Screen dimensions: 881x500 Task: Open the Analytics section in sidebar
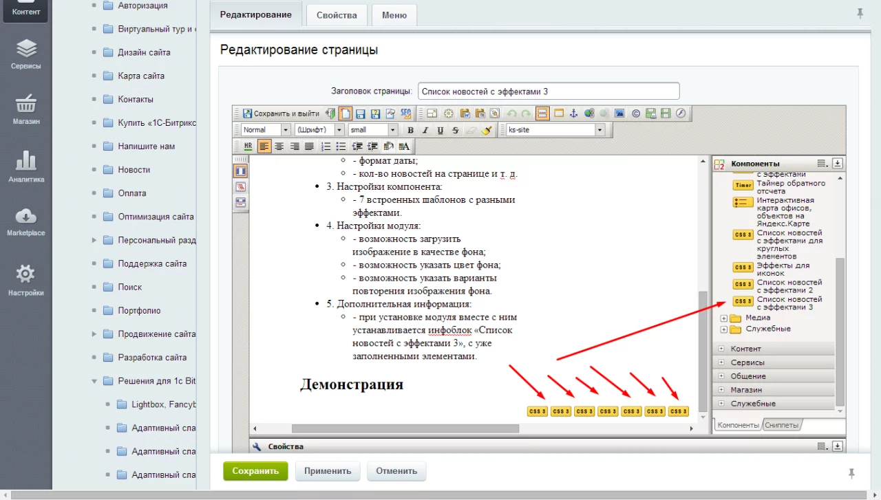(25, 167)
